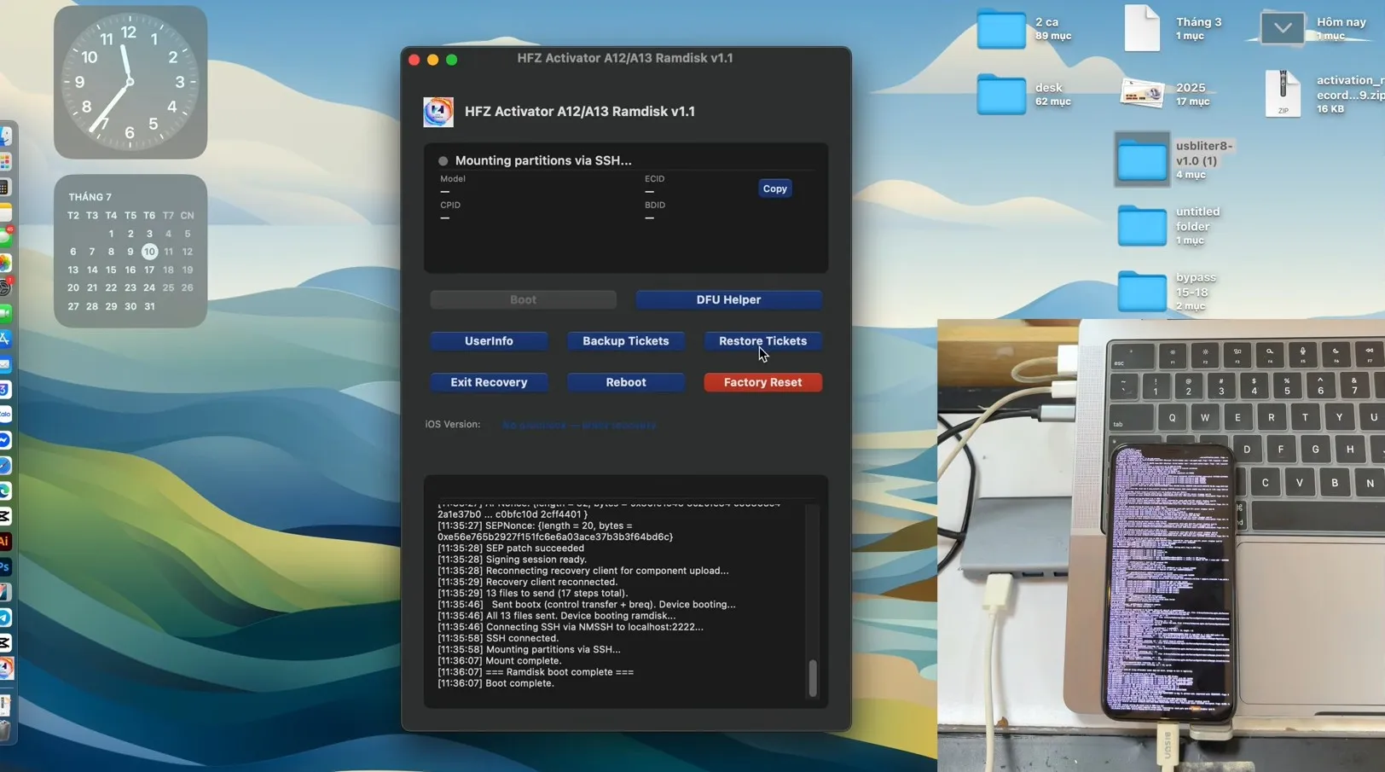Viewport: 1385px width, 772px height.
Task: Copy the device info with Copy button
Action: [774, 189]
